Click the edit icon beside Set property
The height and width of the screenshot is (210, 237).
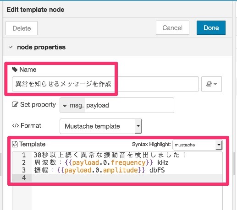pyautogui.click(x=15, y=104)
